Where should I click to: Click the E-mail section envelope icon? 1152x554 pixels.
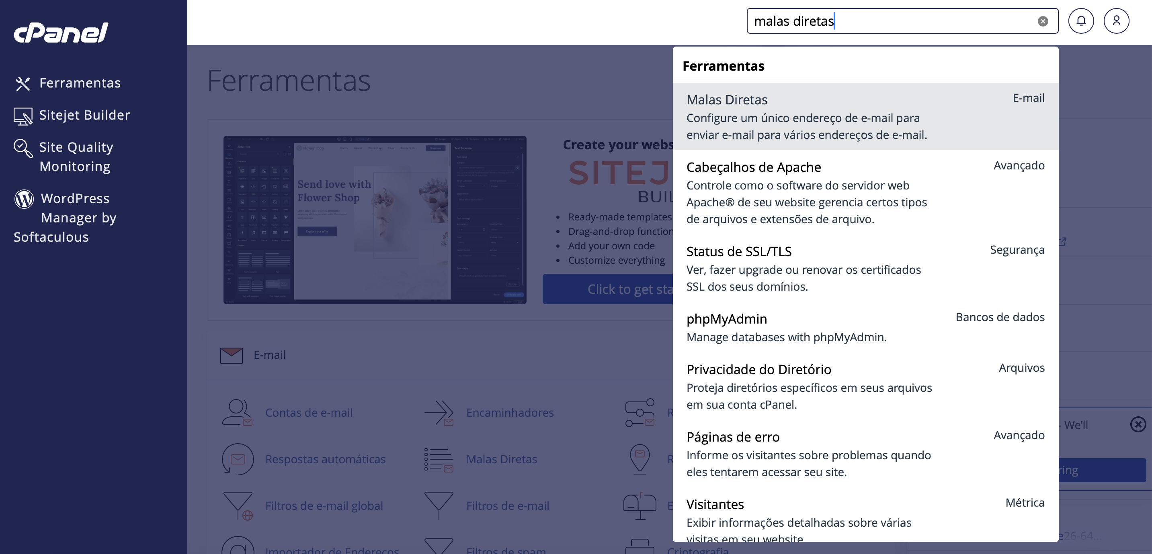(231, 355)
